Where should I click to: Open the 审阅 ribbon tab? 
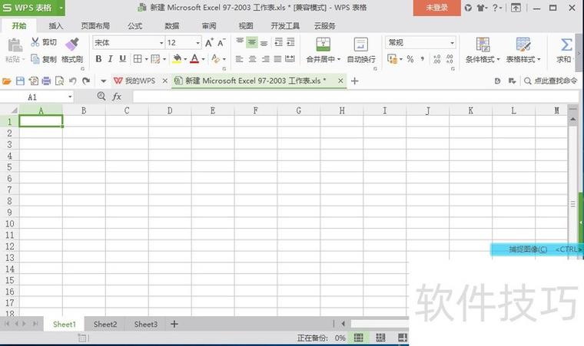pos(208,25)
